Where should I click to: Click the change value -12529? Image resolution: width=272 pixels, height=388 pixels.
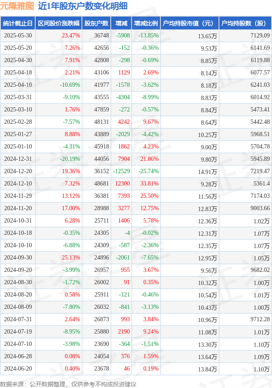(x=121, y=171)
